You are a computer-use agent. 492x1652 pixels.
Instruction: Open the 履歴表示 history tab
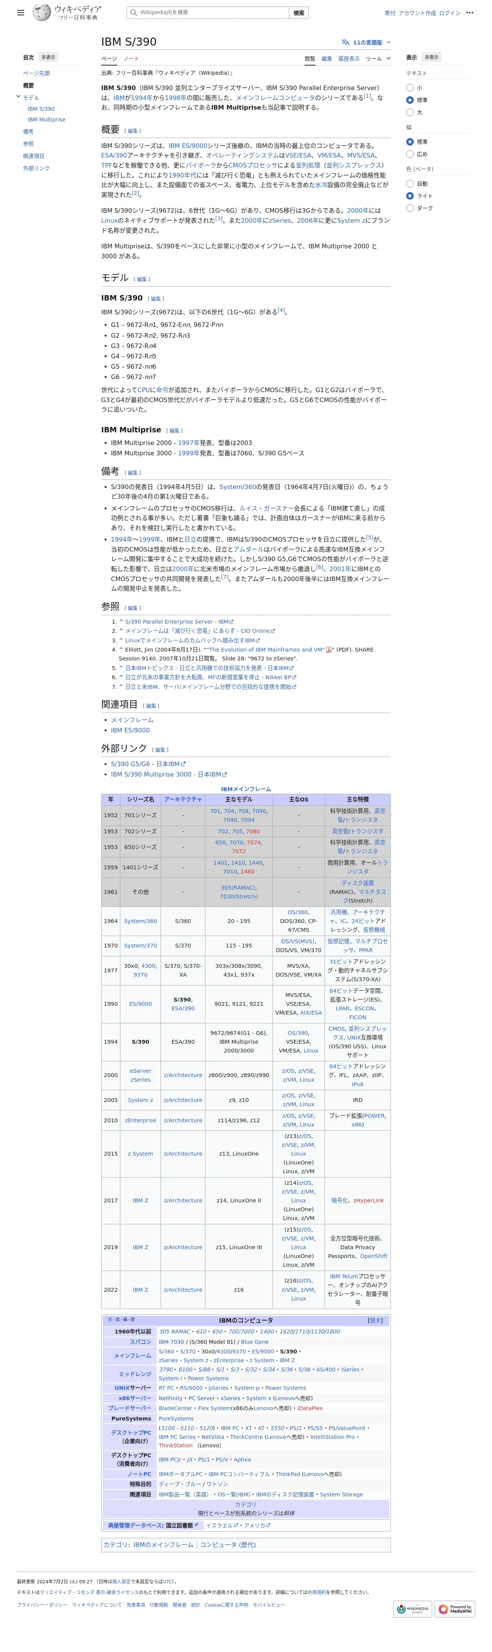coord(349,58)
